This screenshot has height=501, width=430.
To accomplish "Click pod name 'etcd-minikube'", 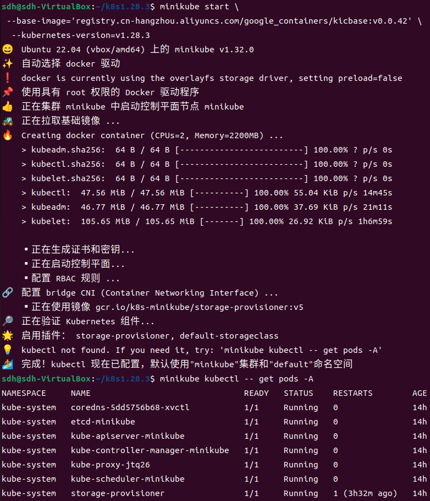I will (x=103, y=422).
